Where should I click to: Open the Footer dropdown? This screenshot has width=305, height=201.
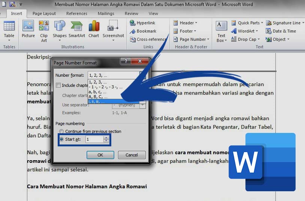click(x=185, y=31)
